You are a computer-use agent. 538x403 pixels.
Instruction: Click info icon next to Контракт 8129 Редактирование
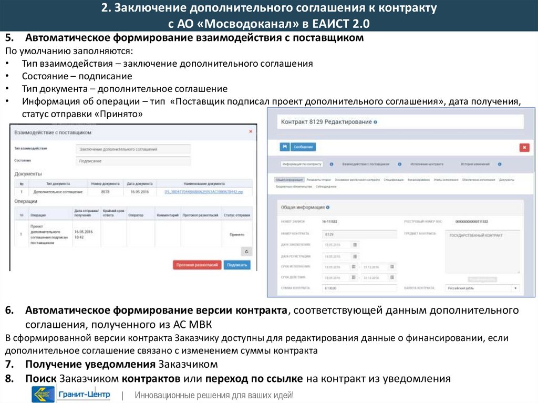(375, 122)
